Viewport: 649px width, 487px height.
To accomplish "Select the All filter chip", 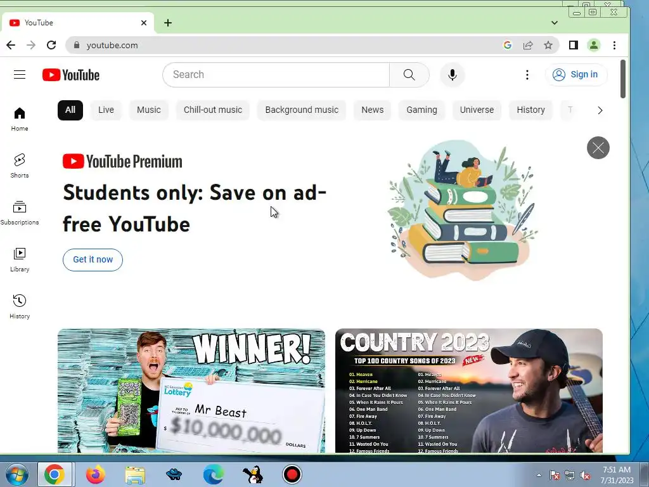I will coord(70,110).
